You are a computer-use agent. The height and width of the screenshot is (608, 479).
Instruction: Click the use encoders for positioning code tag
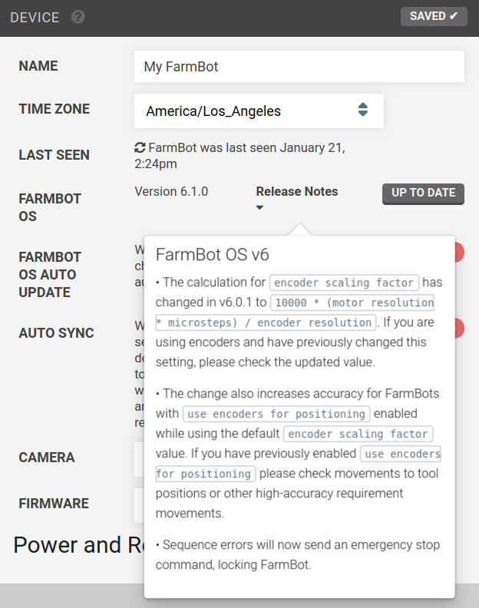pyautogui.click(x=276, y=414)
